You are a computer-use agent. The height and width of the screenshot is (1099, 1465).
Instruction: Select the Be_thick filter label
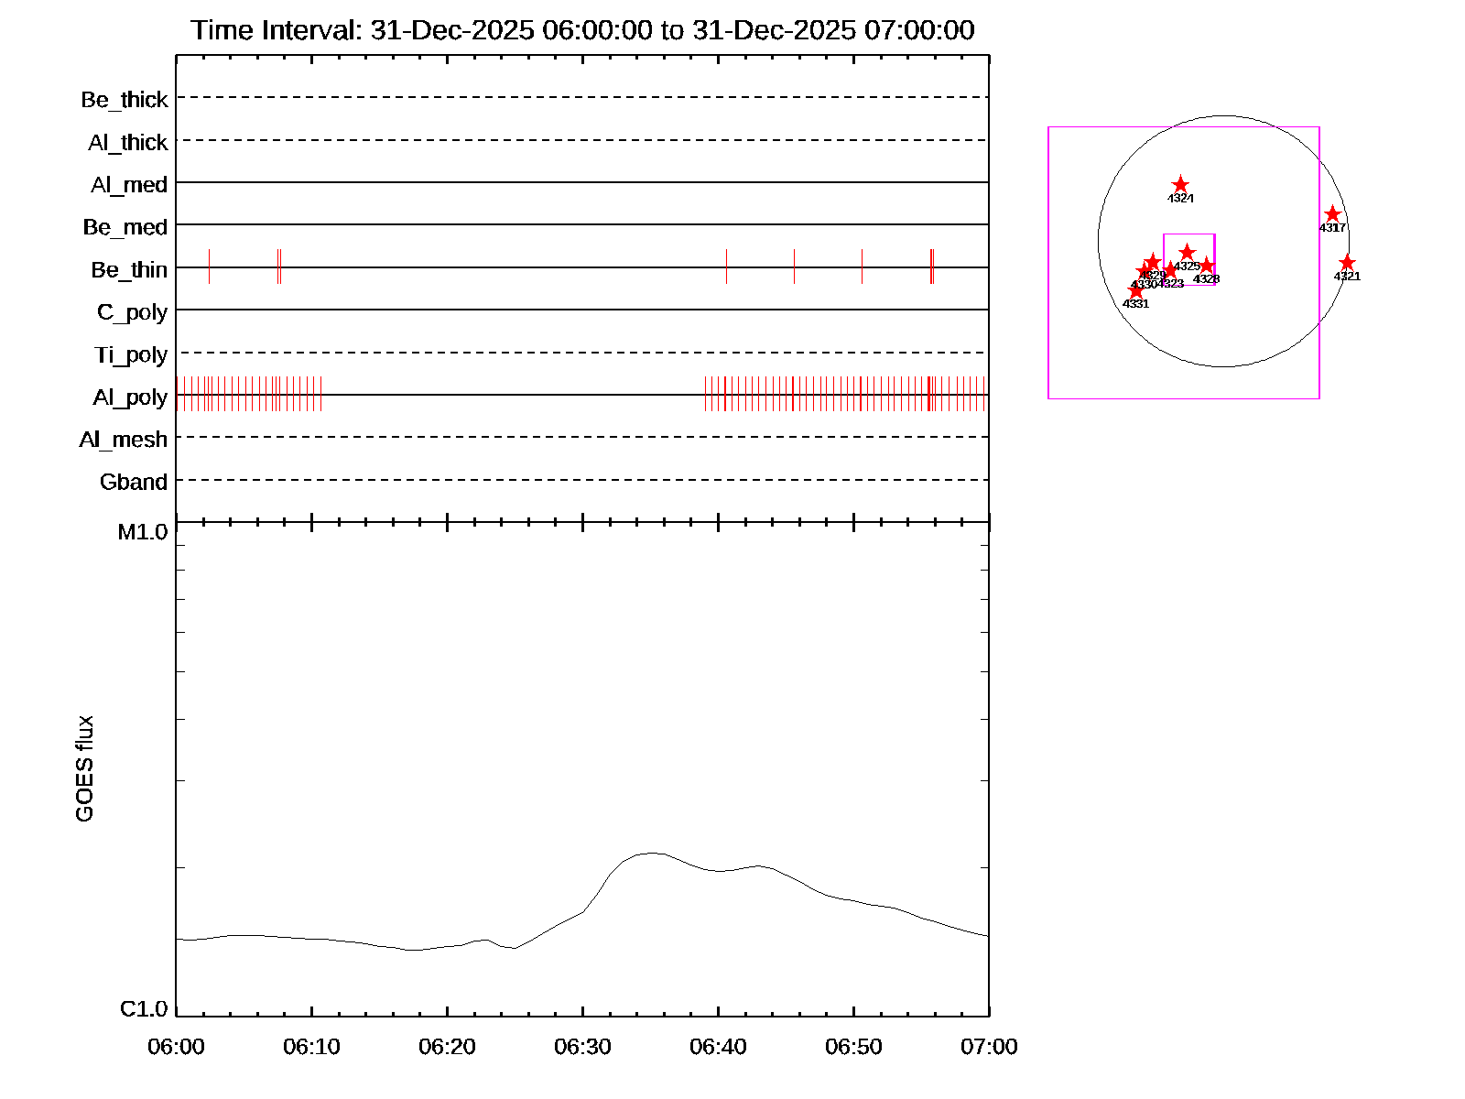tap(125, 100)
